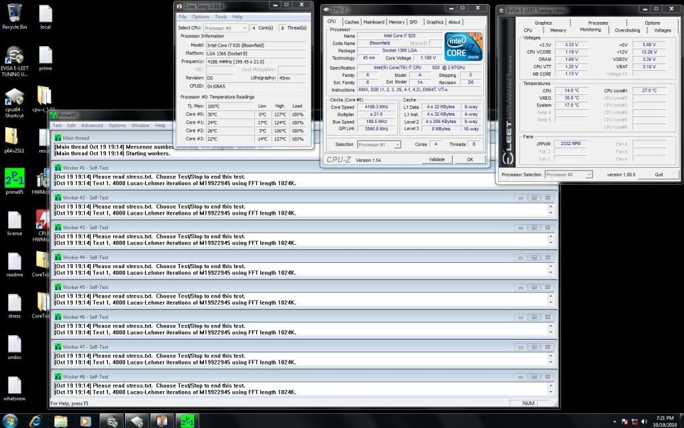Viewport: 684px width, 428px height.
Task: Open Windows Media Player from the taskbar
Action: point(86,421)
